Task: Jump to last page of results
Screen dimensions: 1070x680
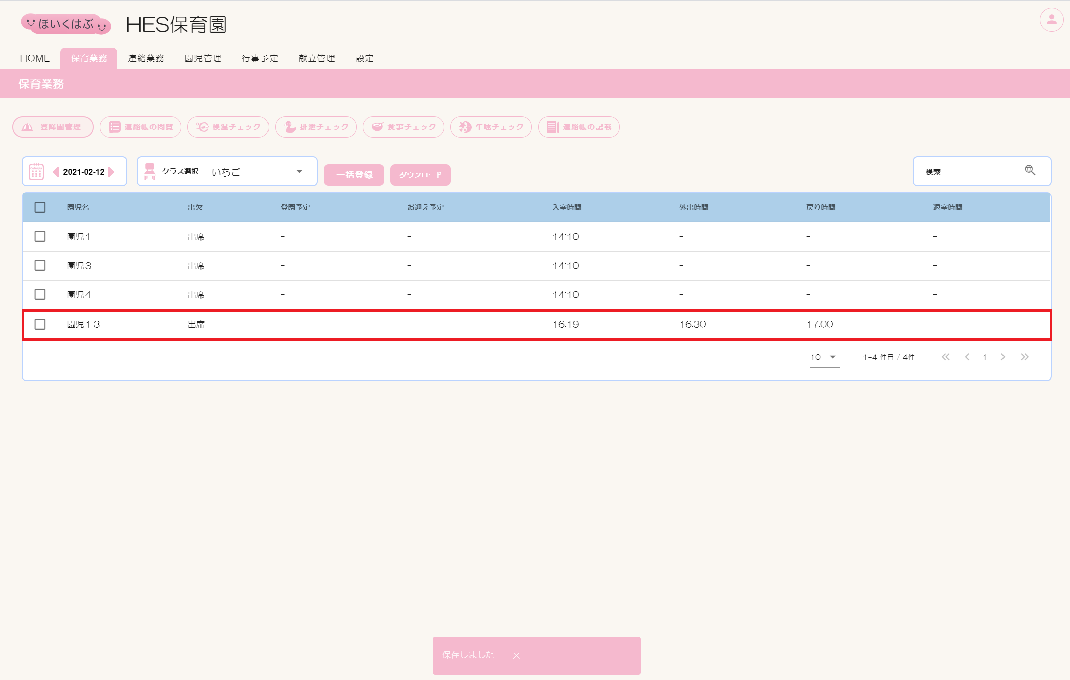Action: point(1025,357)
